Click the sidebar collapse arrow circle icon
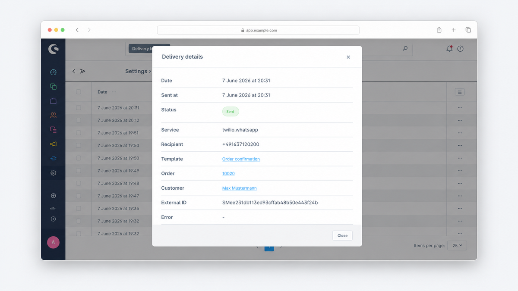Viewport: 518px width, 291px height. (x=53, y=219)
